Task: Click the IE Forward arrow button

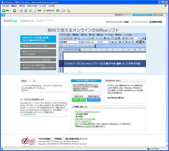Action: coord(14,10)
